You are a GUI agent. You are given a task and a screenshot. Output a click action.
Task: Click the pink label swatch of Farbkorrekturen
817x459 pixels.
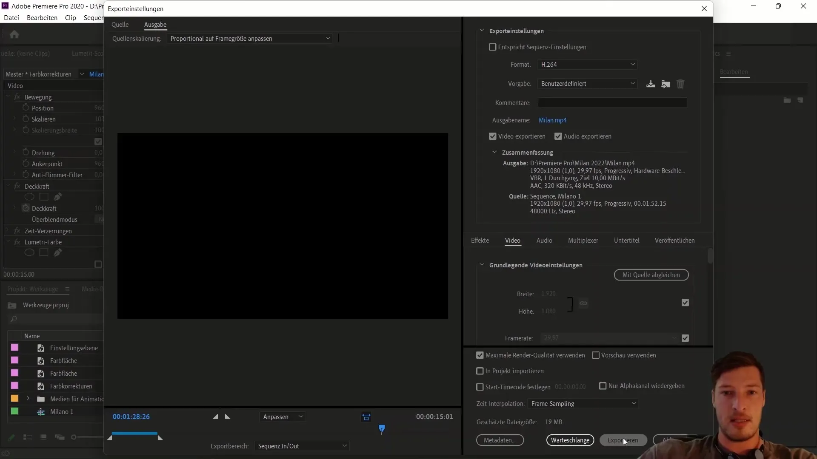[14, 386]
